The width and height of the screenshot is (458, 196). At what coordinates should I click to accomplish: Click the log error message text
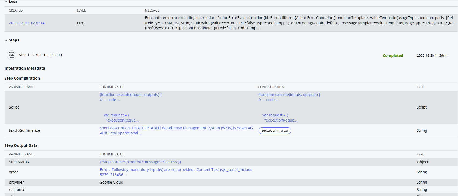(x=299, y=23)
